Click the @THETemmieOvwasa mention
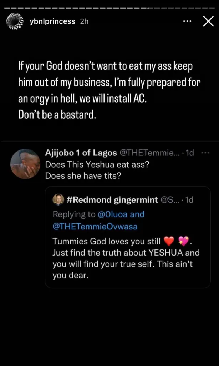This screenshot has width=219, height=366. (95, 227)
